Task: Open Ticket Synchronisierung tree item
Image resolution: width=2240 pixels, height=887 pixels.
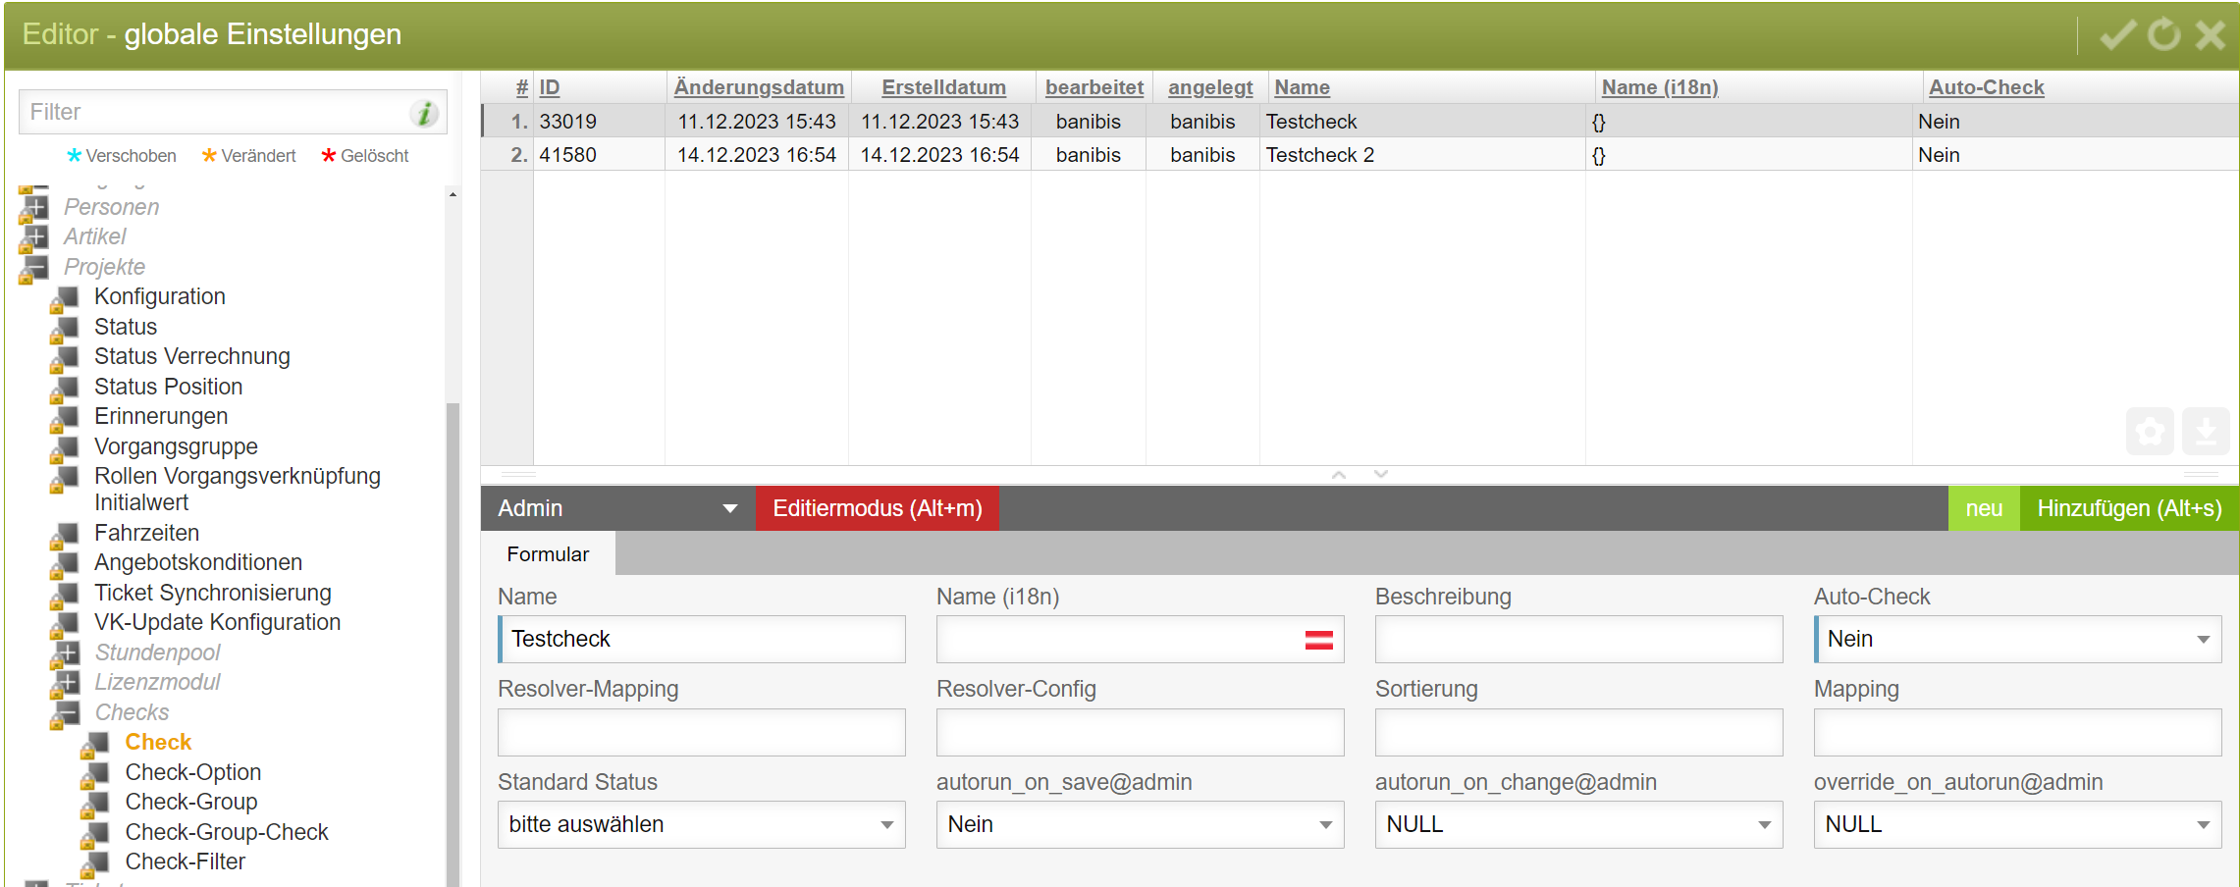Action: [213, 593]
